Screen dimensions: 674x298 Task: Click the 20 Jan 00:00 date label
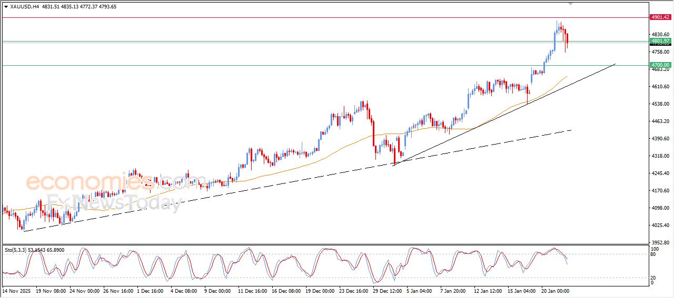tap(555, 290)
